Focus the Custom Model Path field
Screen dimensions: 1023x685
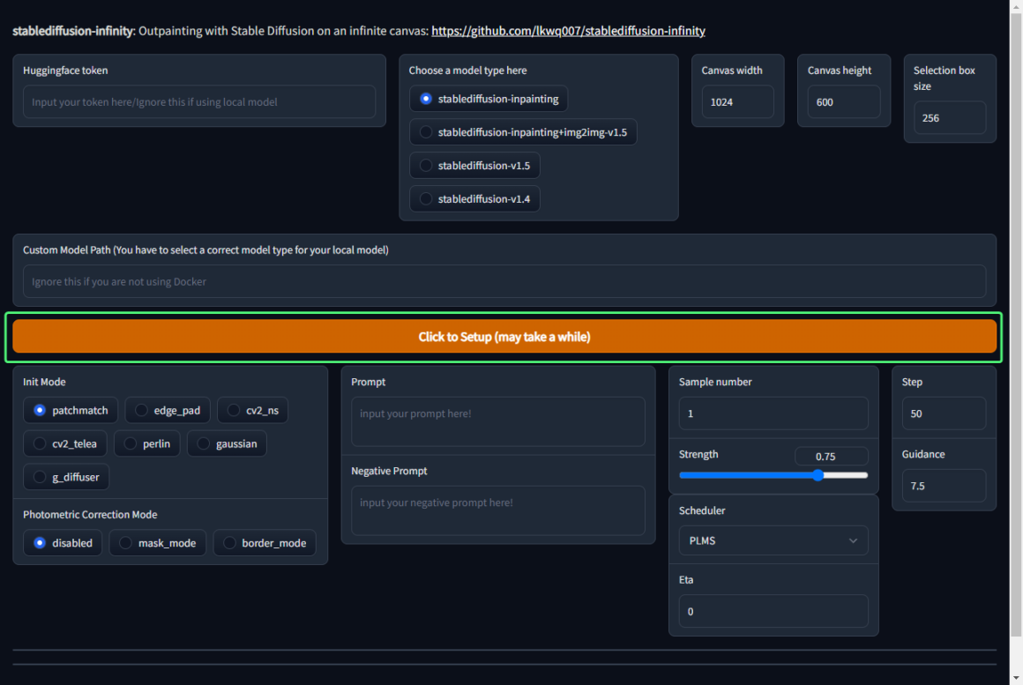pos(504,282)
